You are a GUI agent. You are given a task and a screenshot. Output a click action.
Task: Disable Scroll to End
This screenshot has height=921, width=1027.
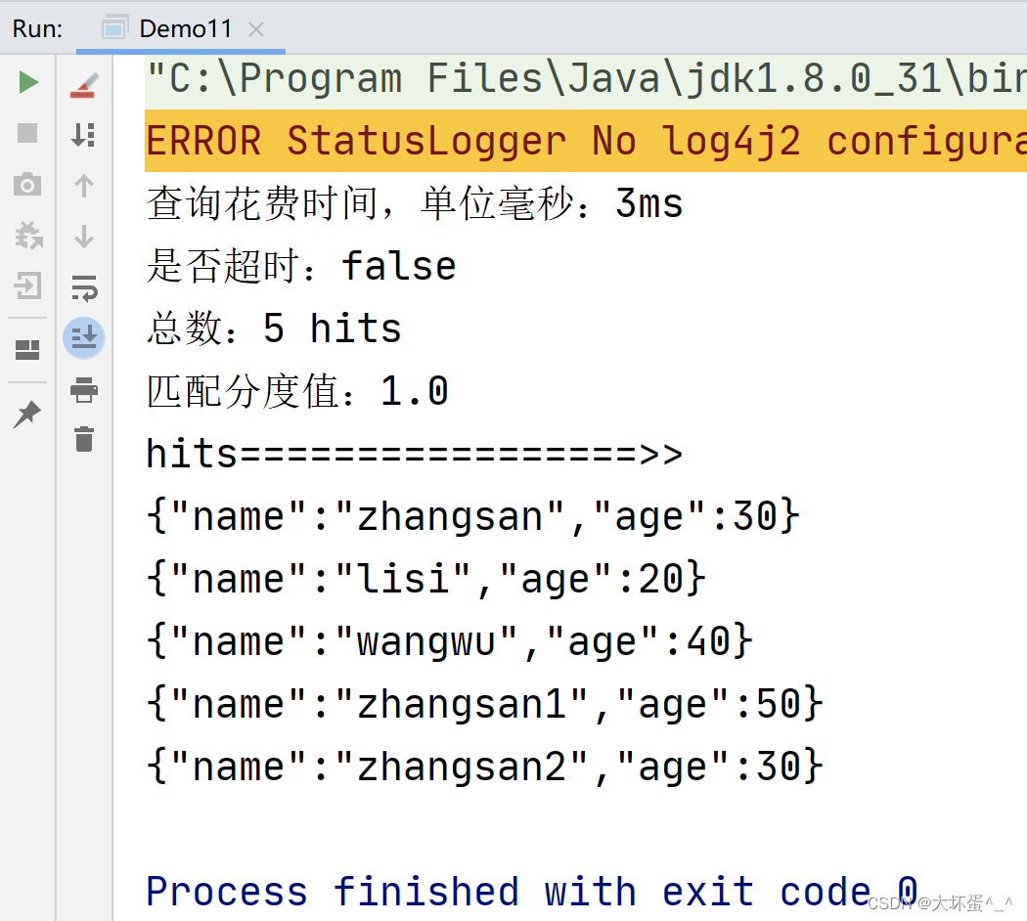[x=83, y=337]
